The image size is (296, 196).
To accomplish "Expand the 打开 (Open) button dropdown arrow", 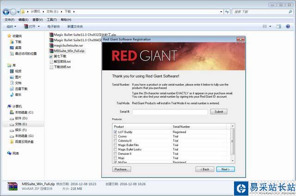I will point(39,26).
